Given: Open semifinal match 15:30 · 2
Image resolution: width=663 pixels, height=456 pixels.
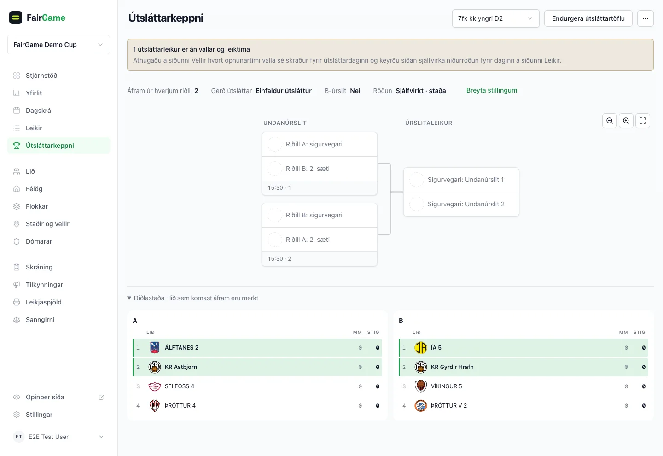Looking at the screenshot, I should (320, 234).
